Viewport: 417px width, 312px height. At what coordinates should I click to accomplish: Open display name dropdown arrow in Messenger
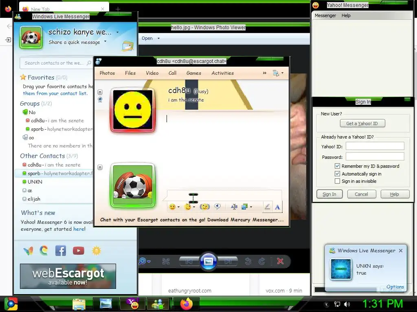[x=117, y=32]
